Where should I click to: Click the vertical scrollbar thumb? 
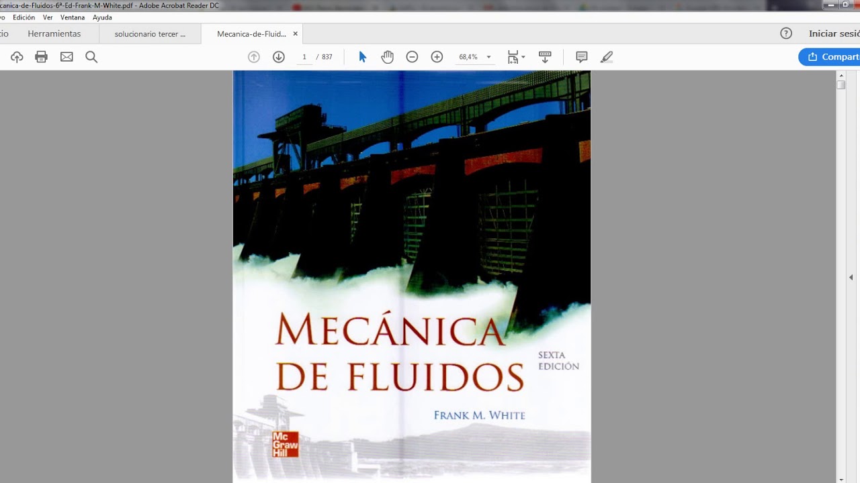click(x=841, y=85)
